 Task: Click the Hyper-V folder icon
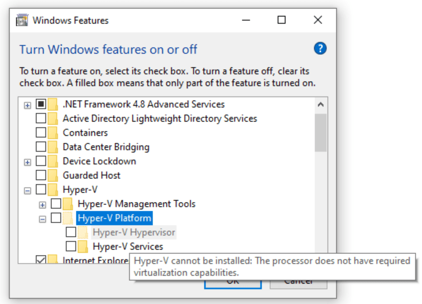point(53,190)
